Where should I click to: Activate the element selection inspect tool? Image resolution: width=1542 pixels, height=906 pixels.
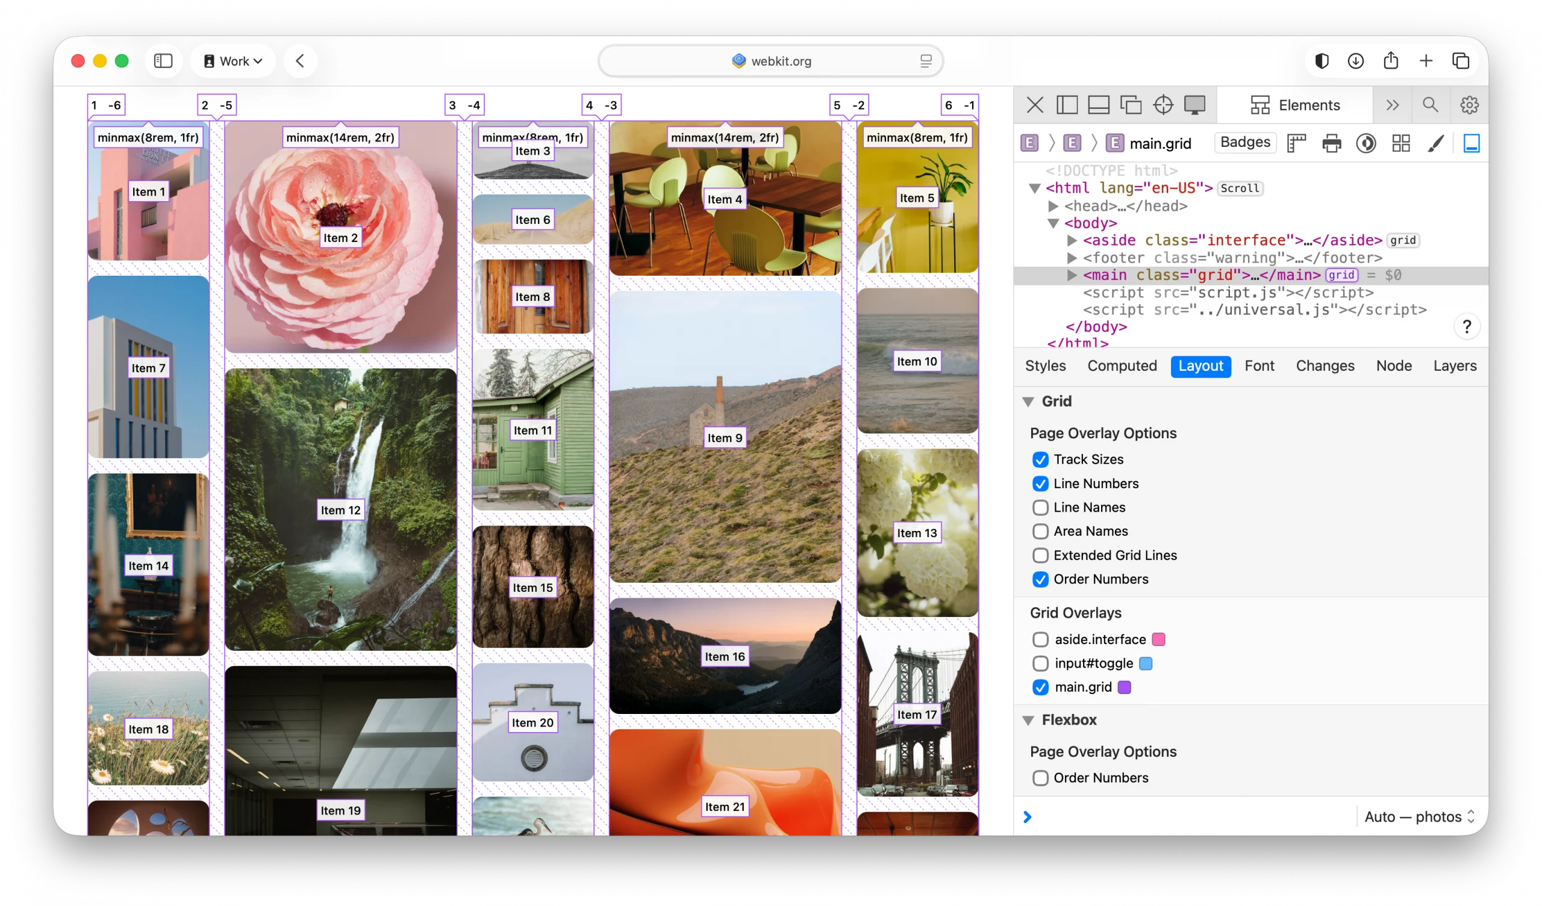(x=1164, y=105)
